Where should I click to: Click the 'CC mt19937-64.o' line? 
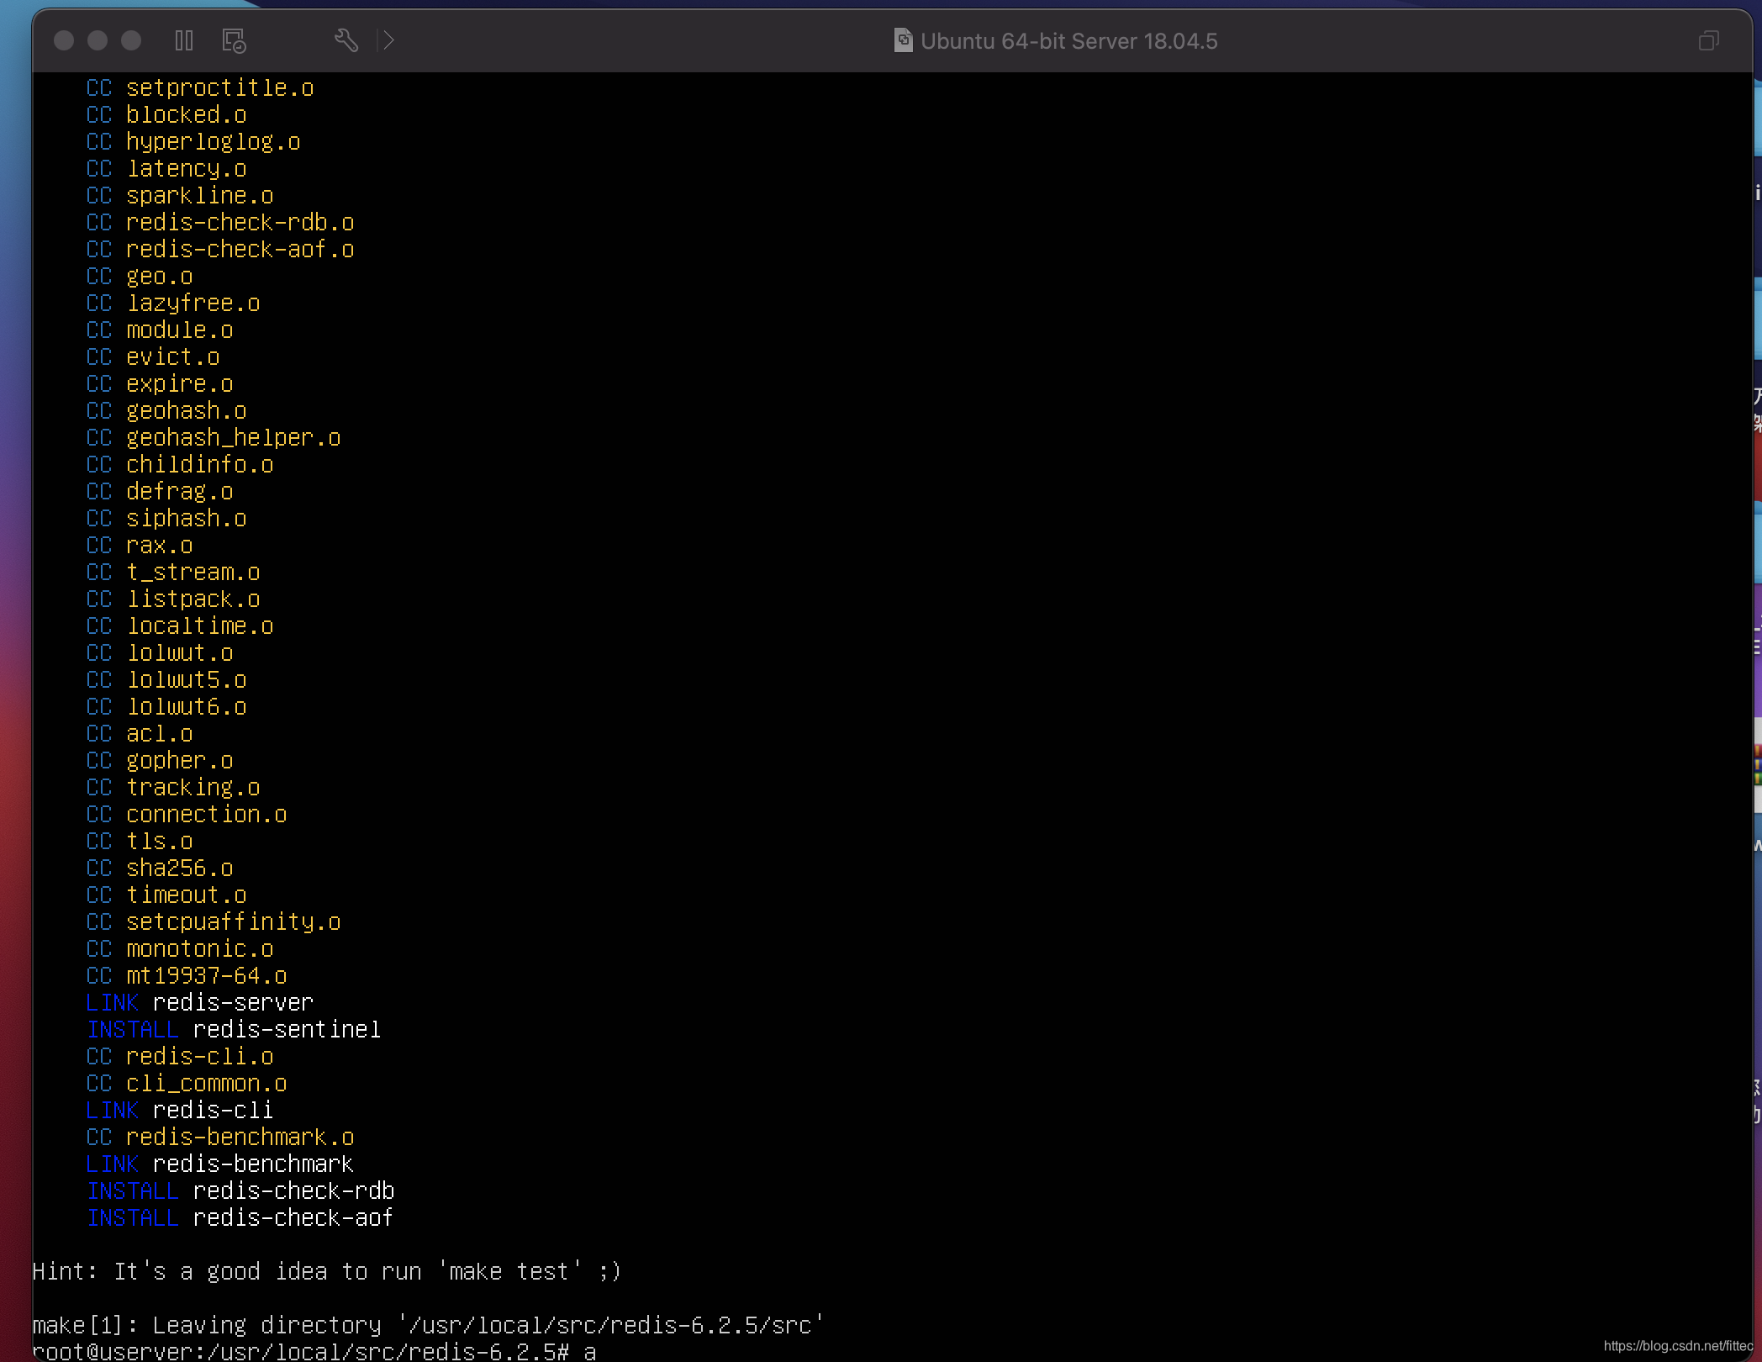187,975
